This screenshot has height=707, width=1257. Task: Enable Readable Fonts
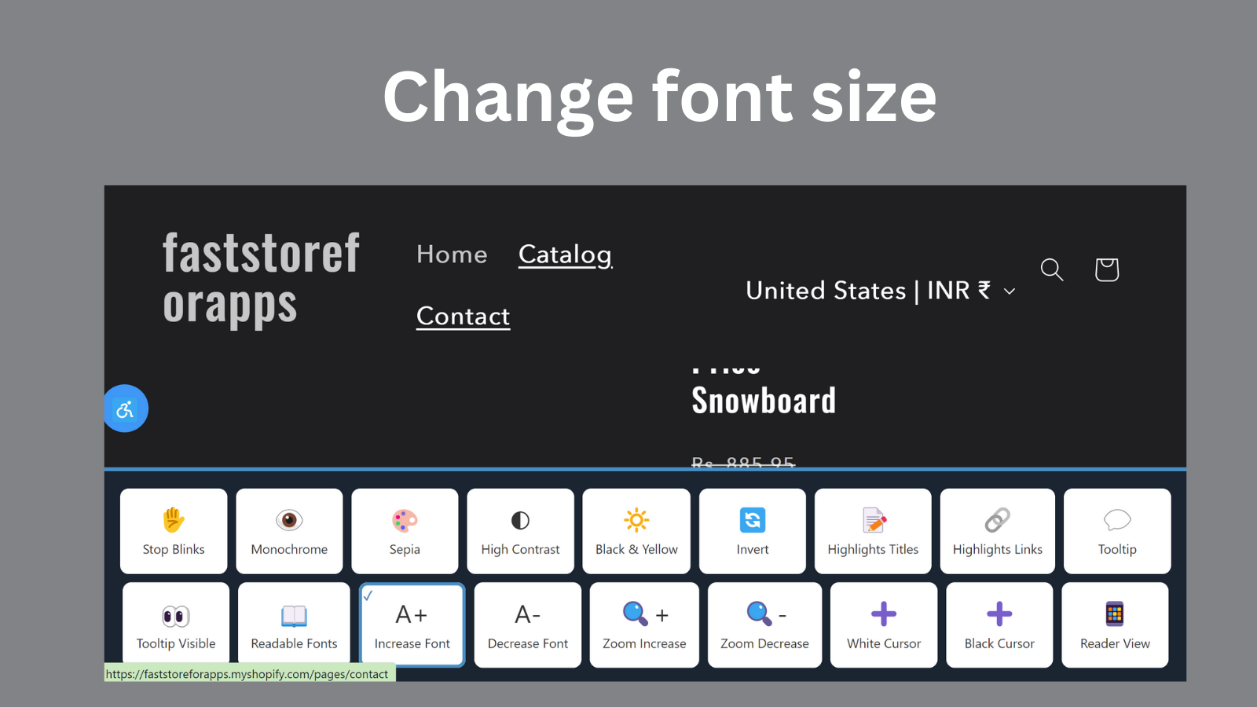tap(294, 625)
